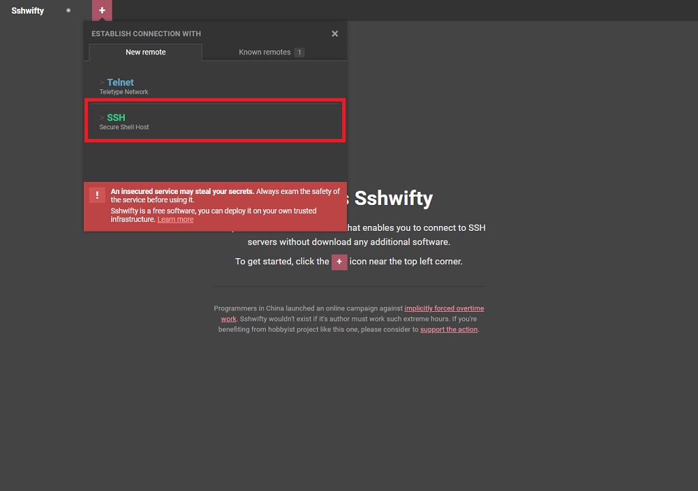The height and width of the screenshot is (491, 698).
Task: Click the arrow marker before SSH
Action: click(102, 118)
